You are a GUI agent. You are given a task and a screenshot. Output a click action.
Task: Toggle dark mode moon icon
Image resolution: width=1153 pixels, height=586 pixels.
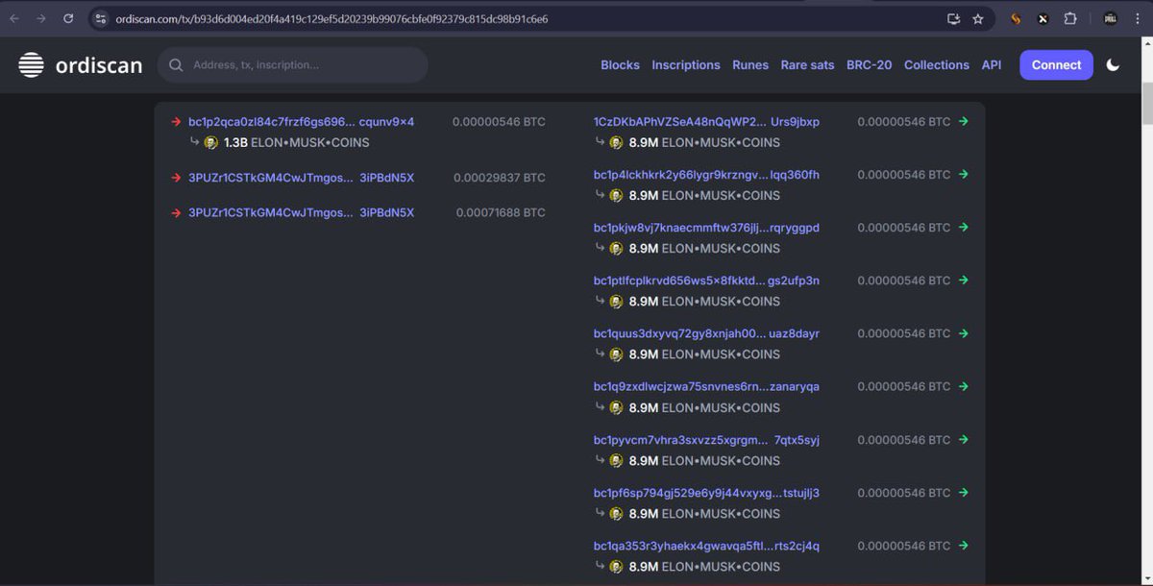pyautogui.click(x=1114, y=65)
